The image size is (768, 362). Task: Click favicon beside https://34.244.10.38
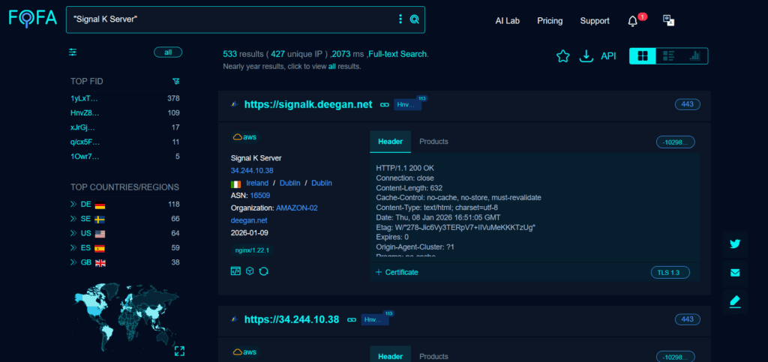[x=235, y=319]
